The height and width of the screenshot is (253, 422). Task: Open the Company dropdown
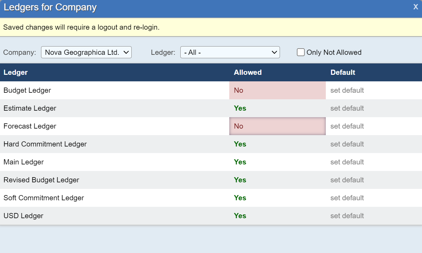(86, 52)
